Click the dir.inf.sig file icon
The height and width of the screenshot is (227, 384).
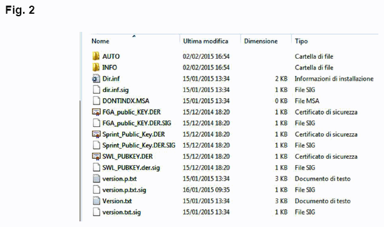pos(96,89)
